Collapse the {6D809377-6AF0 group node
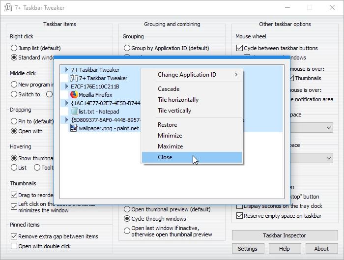 point(67,120)
